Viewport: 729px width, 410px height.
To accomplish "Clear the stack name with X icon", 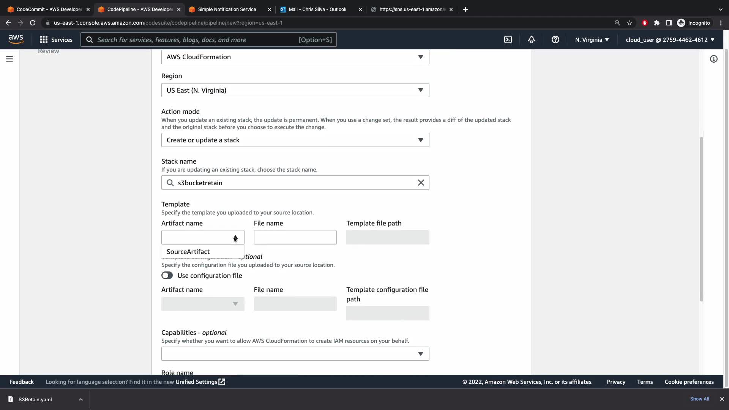I will point(421,183).
